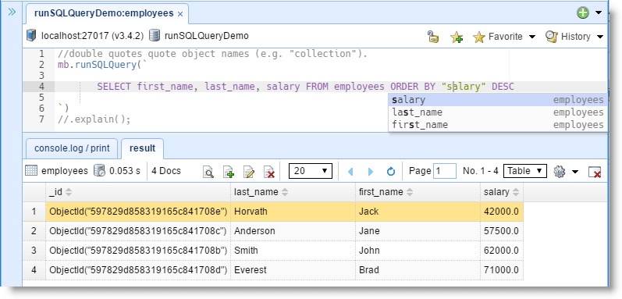The image size is (622, 299).
Task: Click the delete document icon with red X
Action: pyautogui.click(x=269, y=171)
